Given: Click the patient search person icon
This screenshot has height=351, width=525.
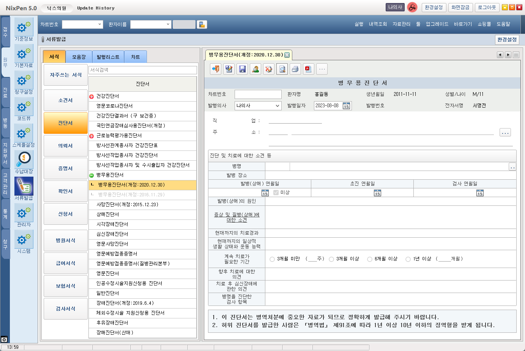Looking at the screenshot, I should pos(255,69).
